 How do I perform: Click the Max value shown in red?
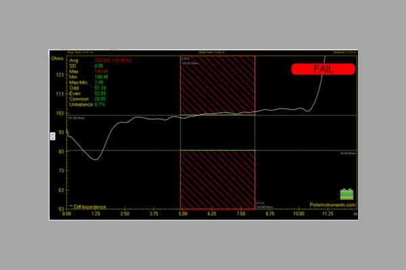coord(101,72)
